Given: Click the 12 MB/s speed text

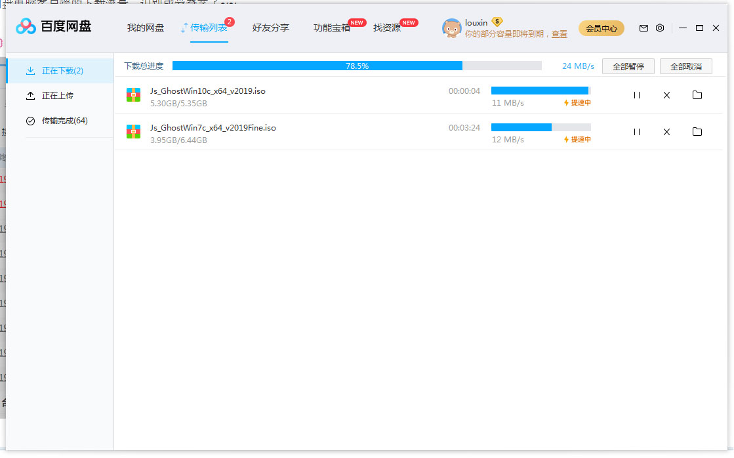Looking at the screenshot, I should tap(508, 140).
